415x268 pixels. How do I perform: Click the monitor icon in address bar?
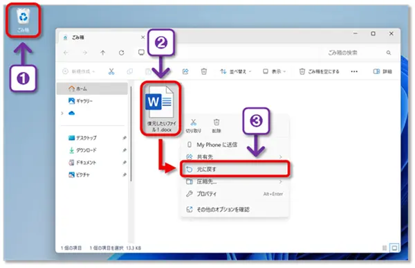click(141, 52)
